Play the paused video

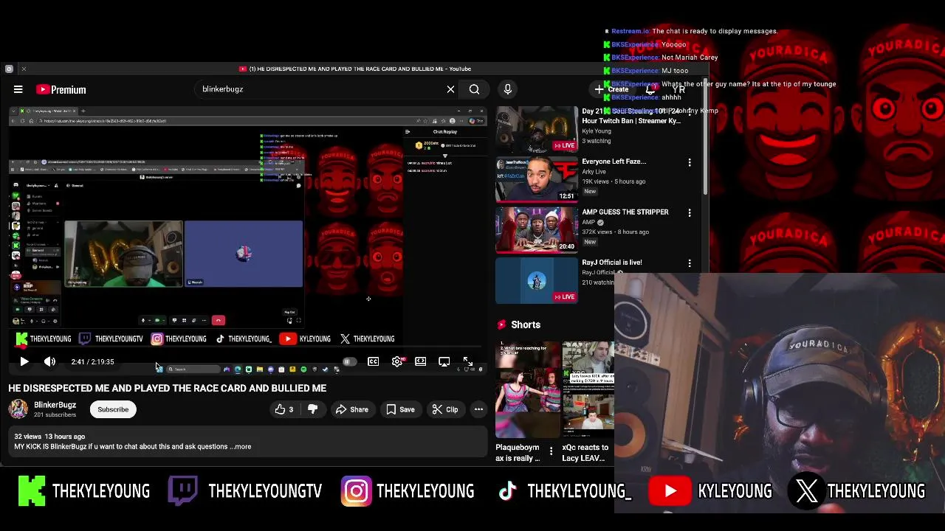point(24,361)
